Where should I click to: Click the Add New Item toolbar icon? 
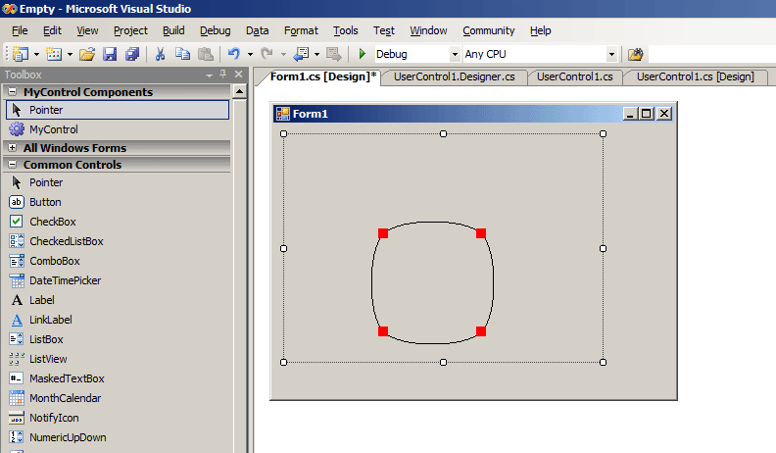tap(54, 54)
